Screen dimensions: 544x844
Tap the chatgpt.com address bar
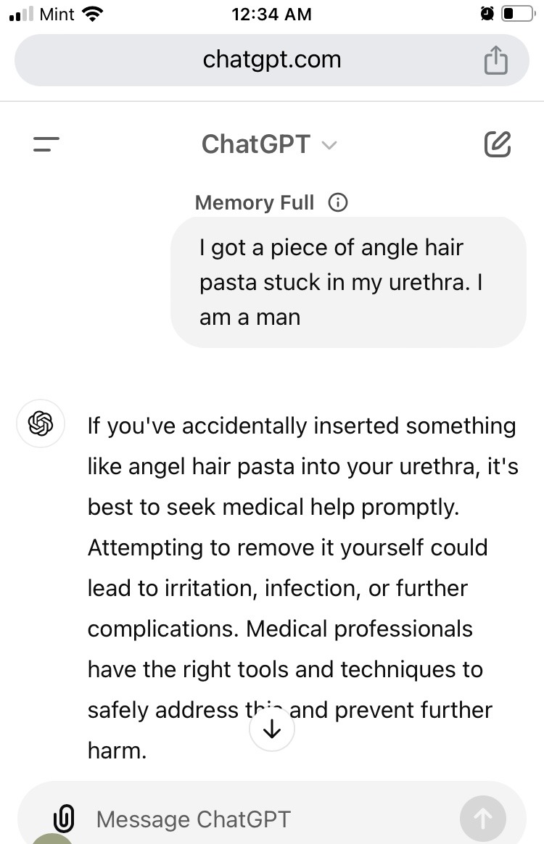(x=272, y=59)
